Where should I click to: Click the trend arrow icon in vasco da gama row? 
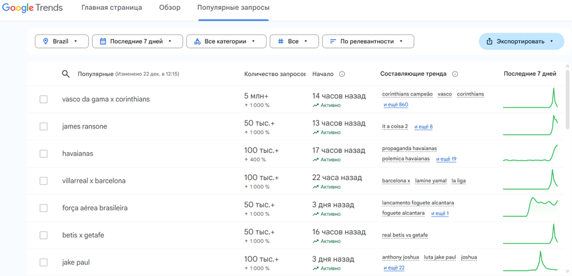click(316, 105)
